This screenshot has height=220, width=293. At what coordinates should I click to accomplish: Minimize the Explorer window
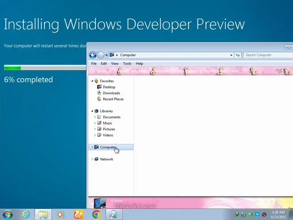[x=289, y=48]
